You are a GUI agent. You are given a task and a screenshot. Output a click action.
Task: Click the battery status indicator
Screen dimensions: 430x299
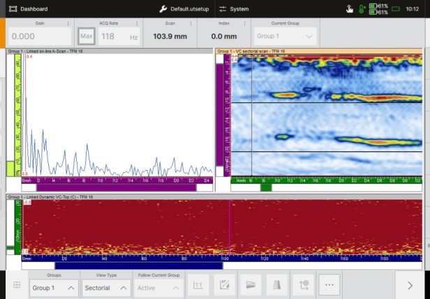click(x=379, y=9)
